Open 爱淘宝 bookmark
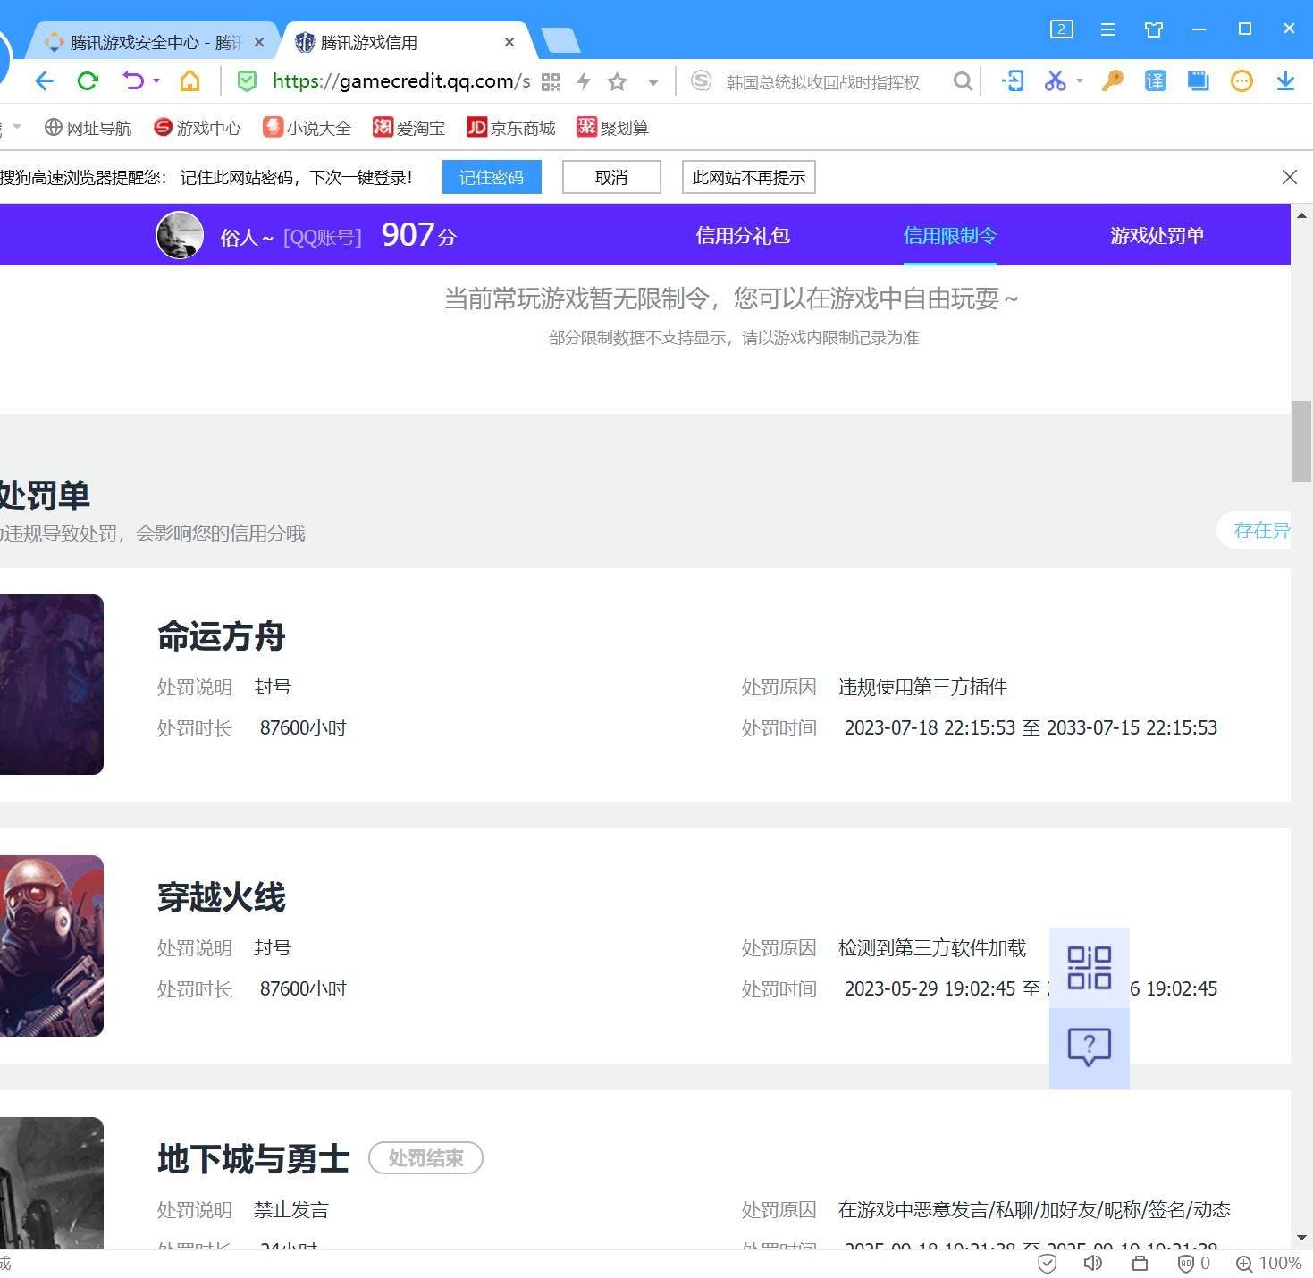The image size is (1313, 1278). [x=408, y=128]
